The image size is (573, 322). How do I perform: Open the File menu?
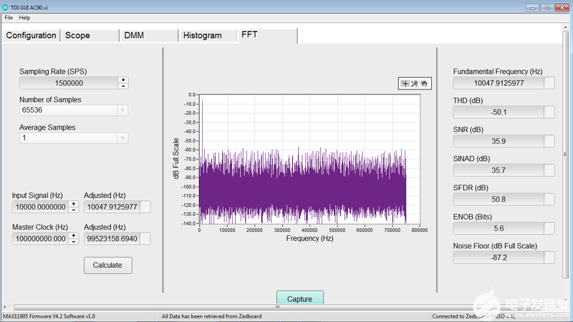point(9,17)
